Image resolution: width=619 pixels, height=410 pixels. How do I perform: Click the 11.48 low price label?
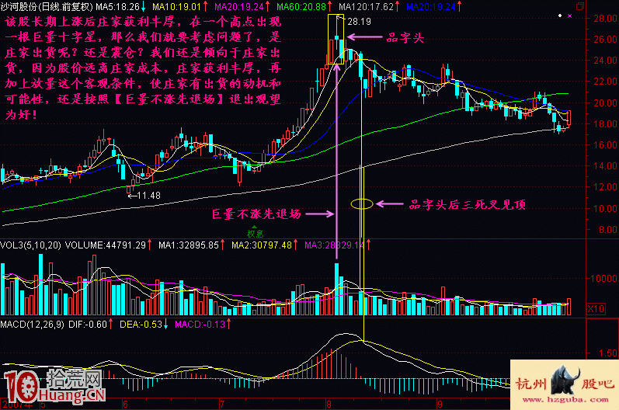(148, 196)
